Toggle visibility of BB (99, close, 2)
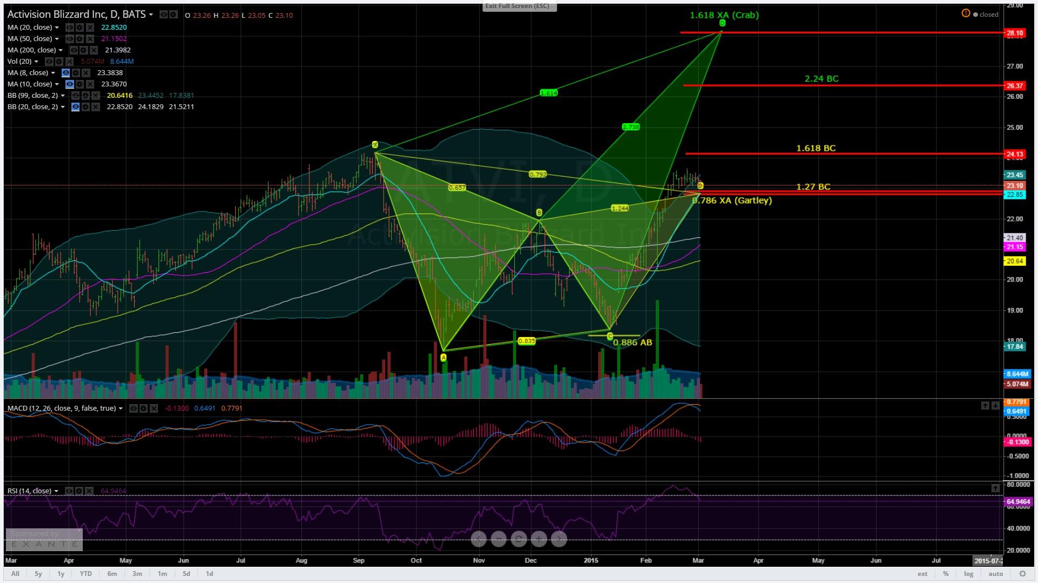Screen dimensions: 1038x583 click(75, 96)
